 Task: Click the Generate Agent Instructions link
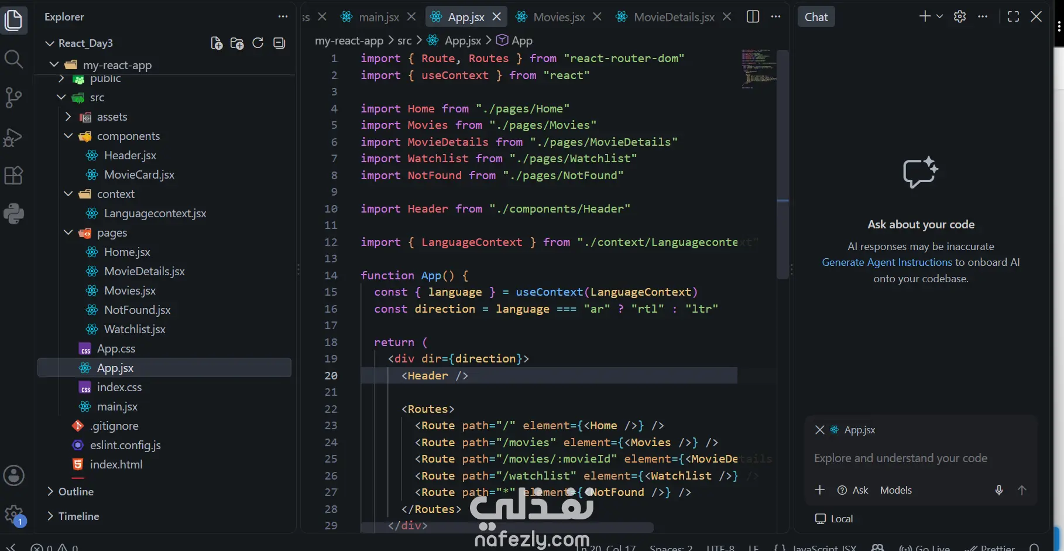tap(887, 262)
